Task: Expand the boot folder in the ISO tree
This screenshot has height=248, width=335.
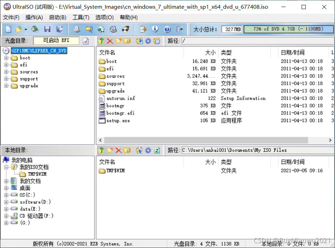Action: (x=6, y=58)
